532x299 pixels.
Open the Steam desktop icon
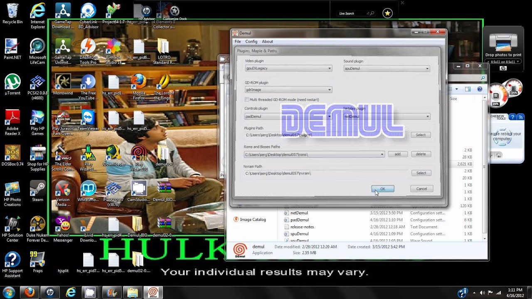coord(37,191)
